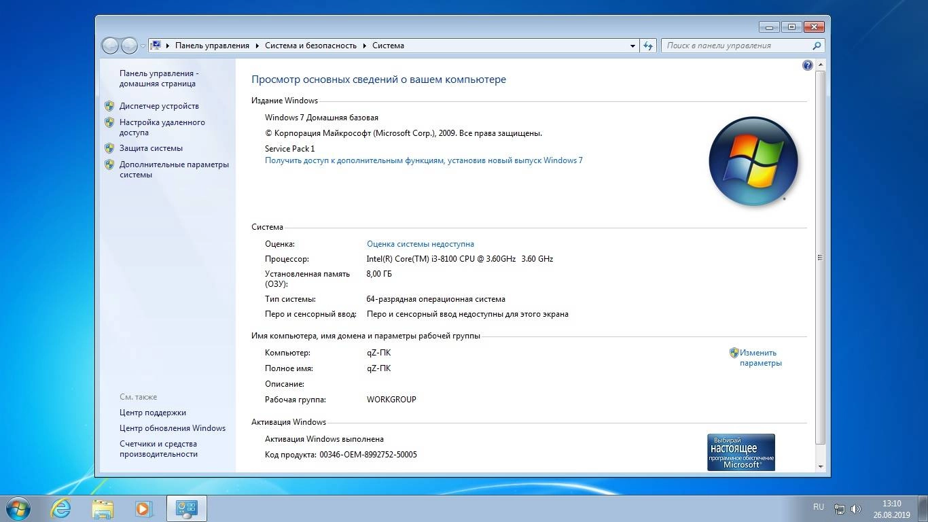Open Центр обновления Windows link
928x522 pixels.
tap(173, 428)
